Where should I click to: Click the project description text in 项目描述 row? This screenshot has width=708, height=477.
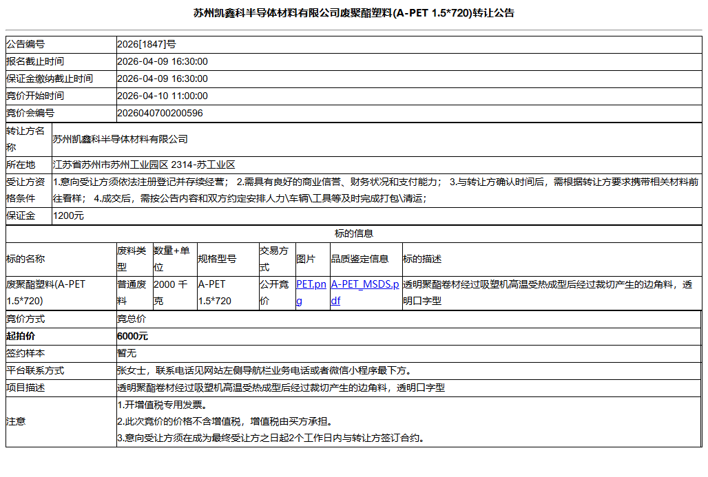[281, 388]
